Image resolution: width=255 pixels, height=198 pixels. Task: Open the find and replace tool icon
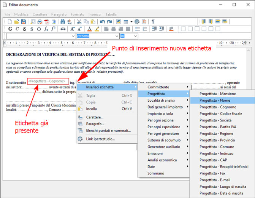70,21
